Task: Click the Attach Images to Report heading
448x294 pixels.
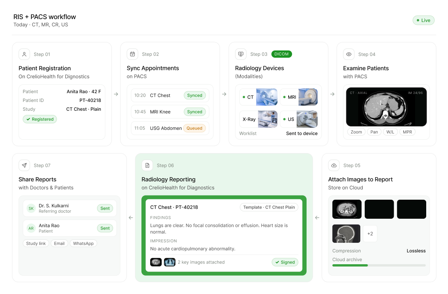Action: point(360,179)
